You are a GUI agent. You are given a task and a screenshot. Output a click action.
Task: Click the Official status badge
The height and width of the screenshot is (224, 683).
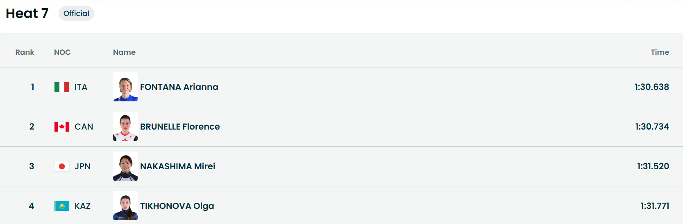(76, 13)
